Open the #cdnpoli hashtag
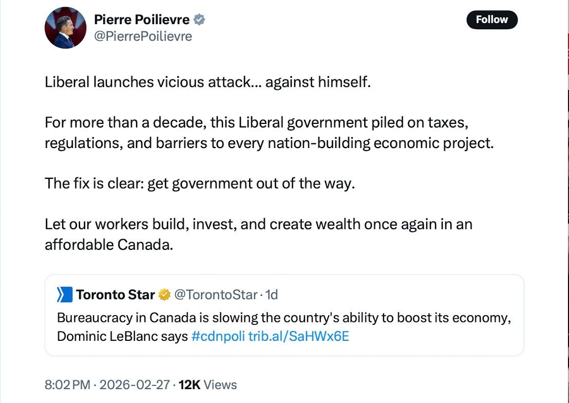 pyautogui.click(x=218, y=337)
